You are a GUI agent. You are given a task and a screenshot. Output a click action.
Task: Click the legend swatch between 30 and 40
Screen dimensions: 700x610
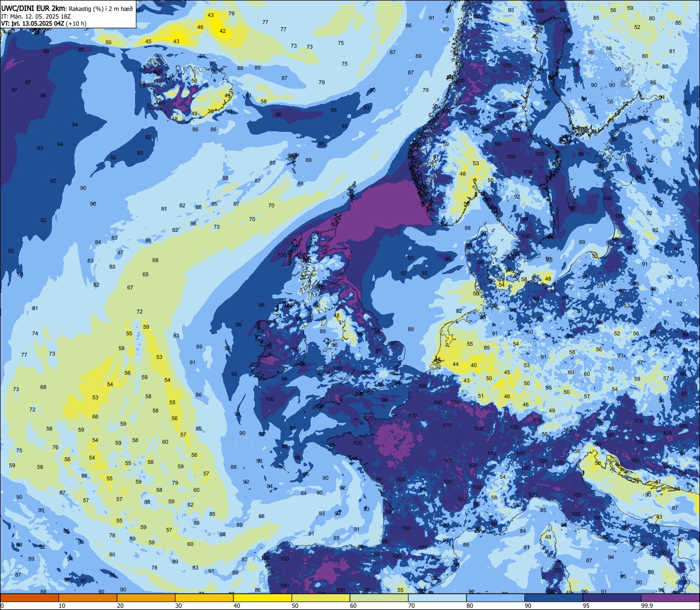click(204, 598)
